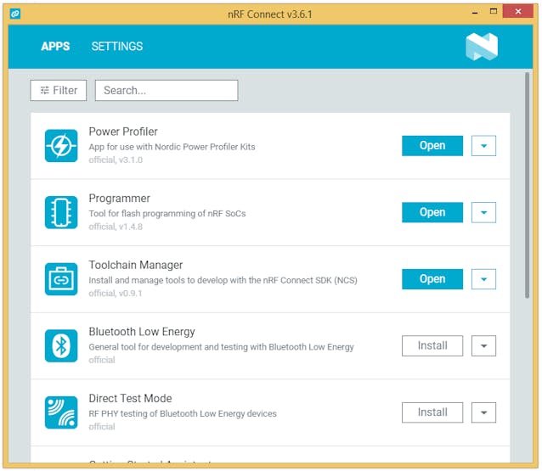Click 'Tool for flash programming of nRF SoCs'

[167, 213]
